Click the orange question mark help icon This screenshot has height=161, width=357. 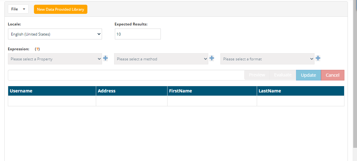pos(37,49)
